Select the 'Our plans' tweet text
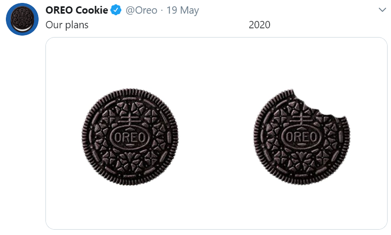 (x=67, y=25)
